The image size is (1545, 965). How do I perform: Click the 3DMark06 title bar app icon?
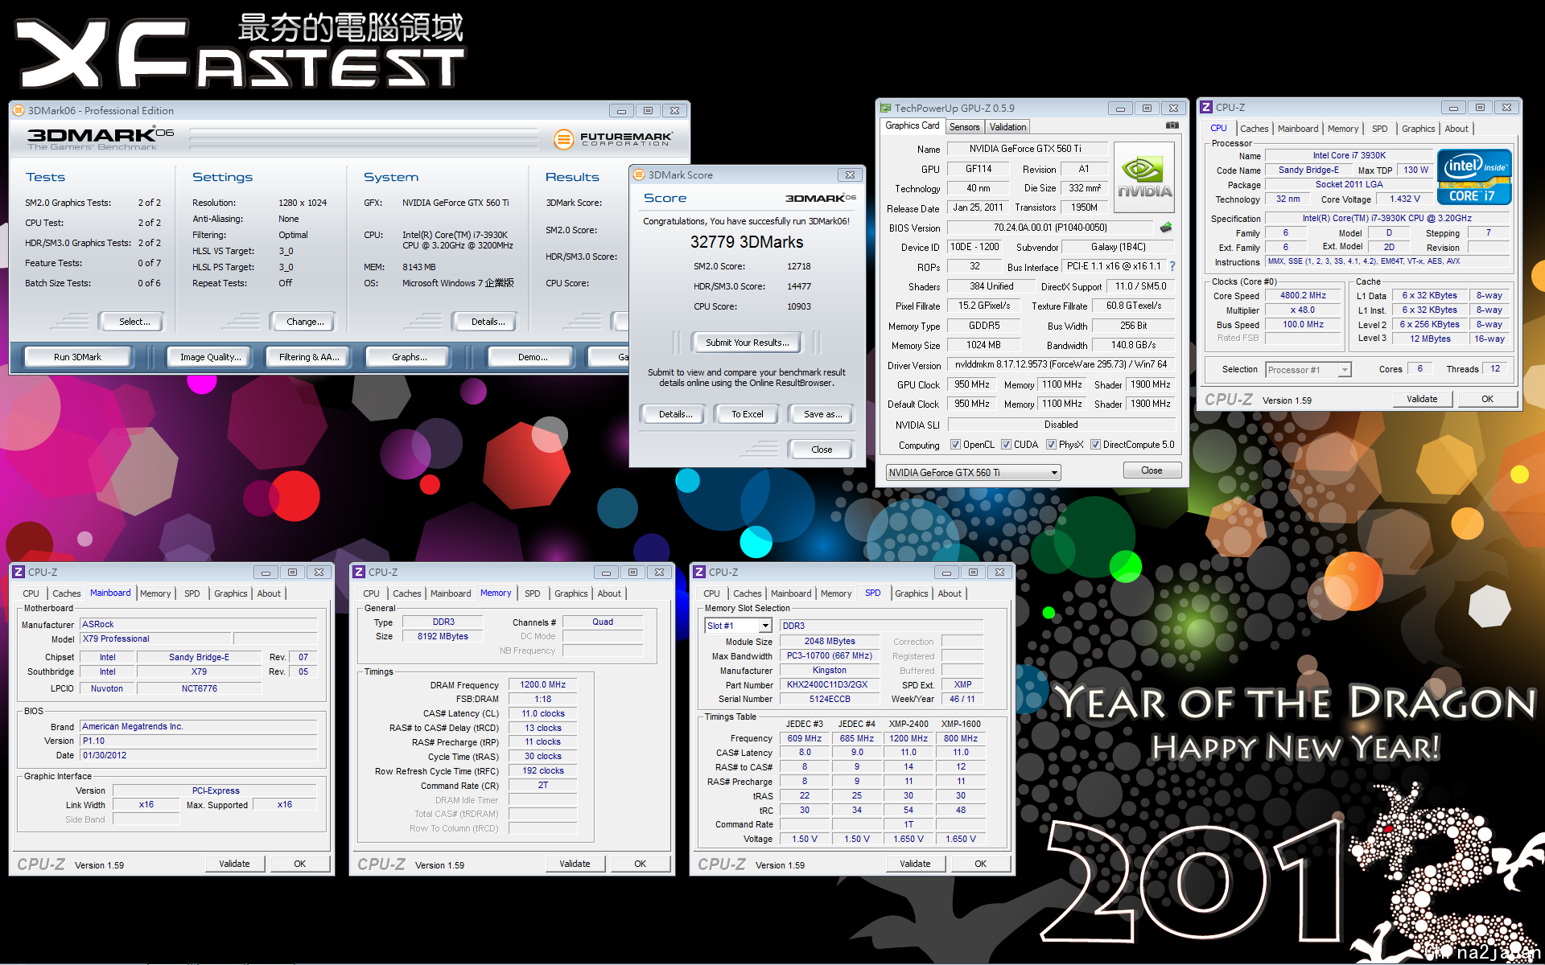tap(19, 110)
